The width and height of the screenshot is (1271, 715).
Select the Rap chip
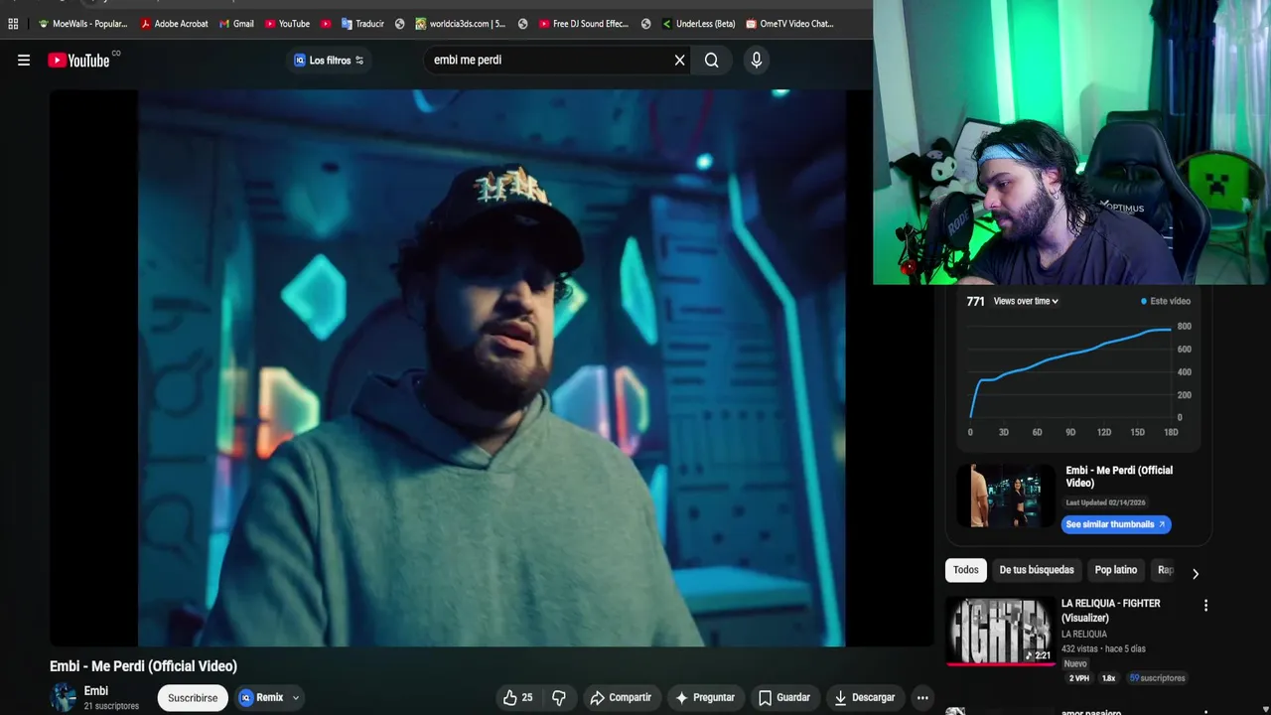point(1166,570)
